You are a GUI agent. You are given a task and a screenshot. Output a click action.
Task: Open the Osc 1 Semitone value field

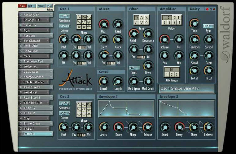(65, 16)
